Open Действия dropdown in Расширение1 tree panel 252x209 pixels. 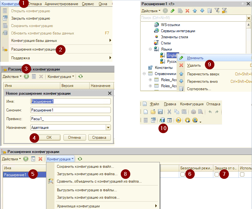tap(151, 11)
